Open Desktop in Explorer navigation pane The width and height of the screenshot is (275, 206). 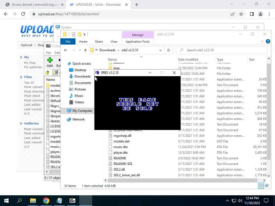(x=80, y=70)
